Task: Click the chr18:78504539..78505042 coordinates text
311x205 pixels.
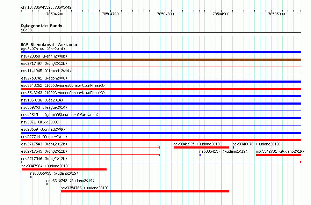Action: pyautogui.click(x=46, y=7)
